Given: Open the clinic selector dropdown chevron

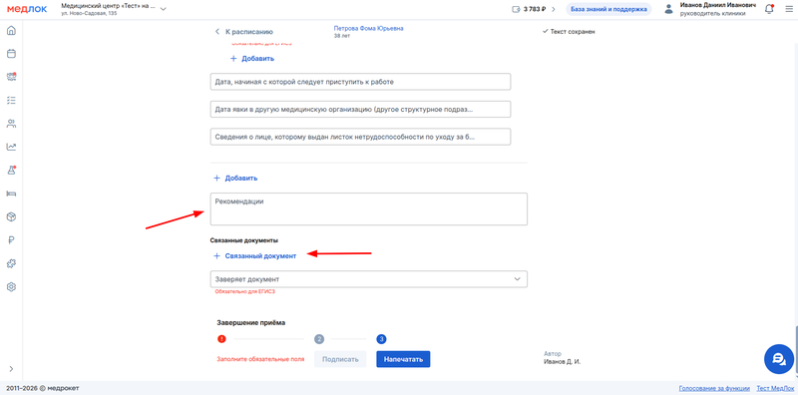Looking at the screenshot, I should point(163,9).
